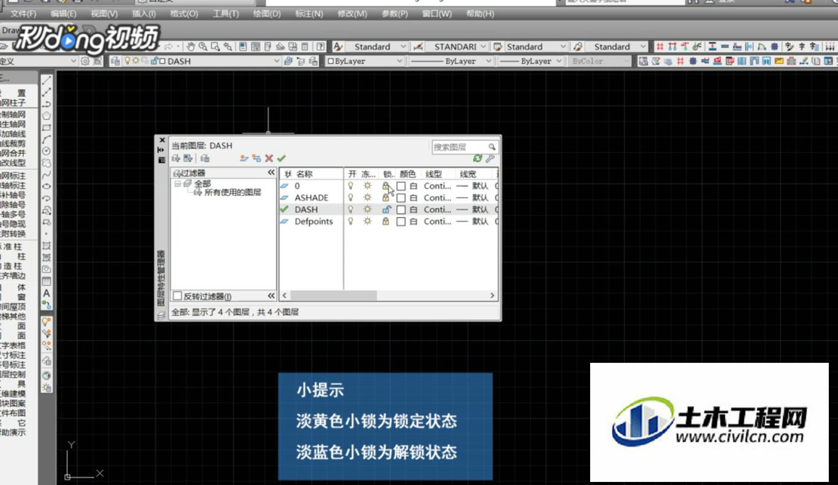838x485 pixels.
Task: Click Delete Layer red X icon
Action: point(269,158)
